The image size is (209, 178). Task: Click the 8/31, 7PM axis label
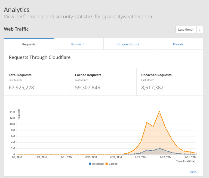(190, 157)
